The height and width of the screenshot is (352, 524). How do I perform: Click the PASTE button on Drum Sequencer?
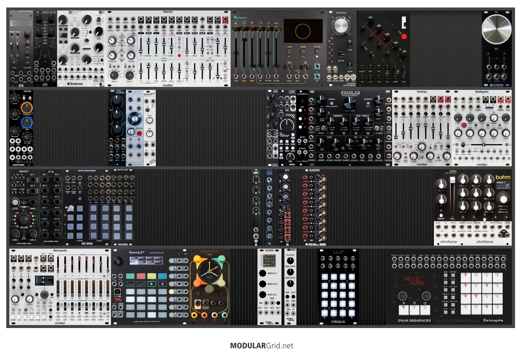click(453, 282)
